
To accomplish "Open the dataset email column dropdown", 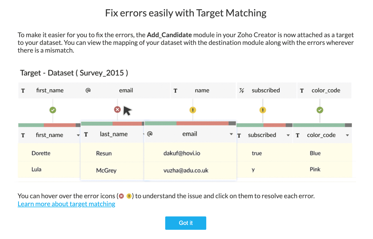I will point(231,134).
